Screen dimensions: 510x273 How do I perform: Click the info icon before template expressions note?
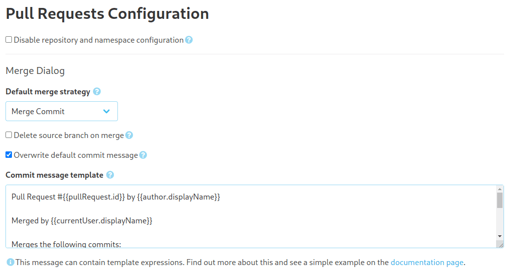[10, 262]
